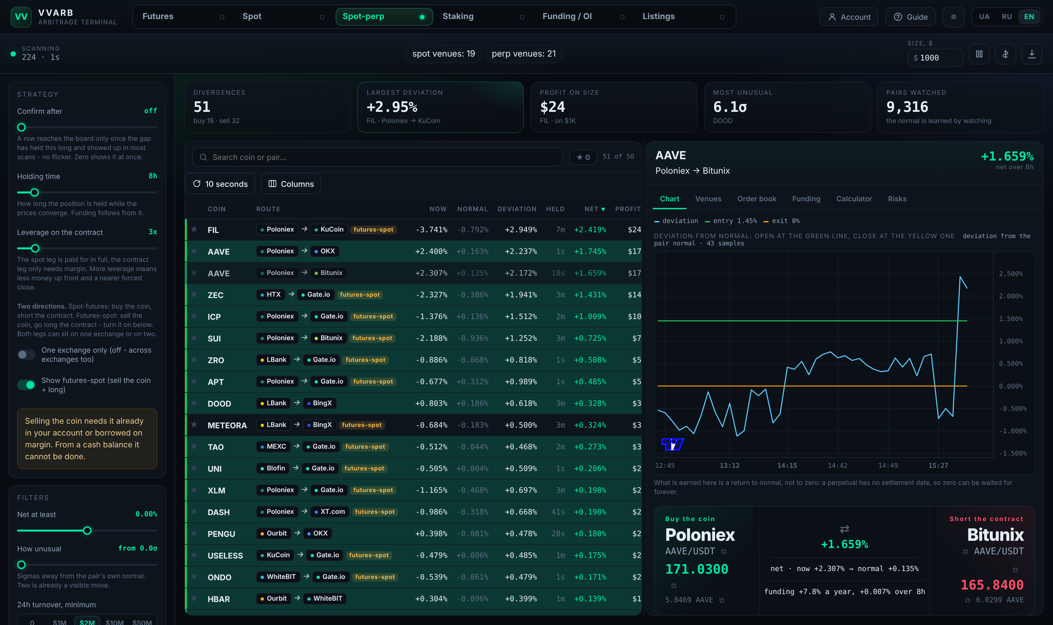
Task: Open the Futures section
Action: (183, 16)
